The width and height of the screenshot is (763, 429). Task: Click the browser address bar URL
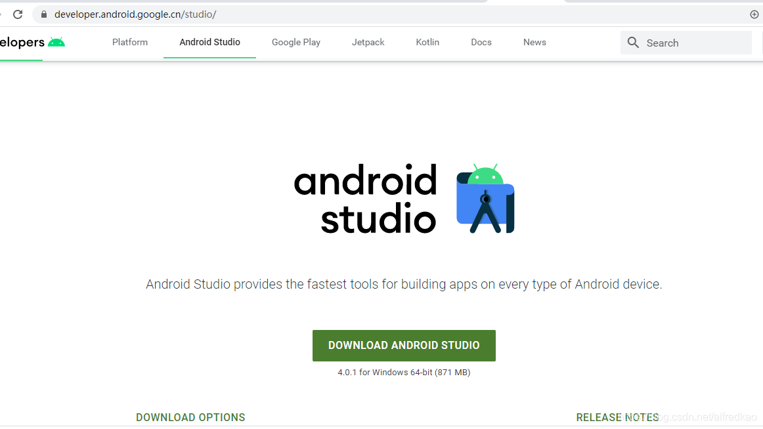click(135, 14)
